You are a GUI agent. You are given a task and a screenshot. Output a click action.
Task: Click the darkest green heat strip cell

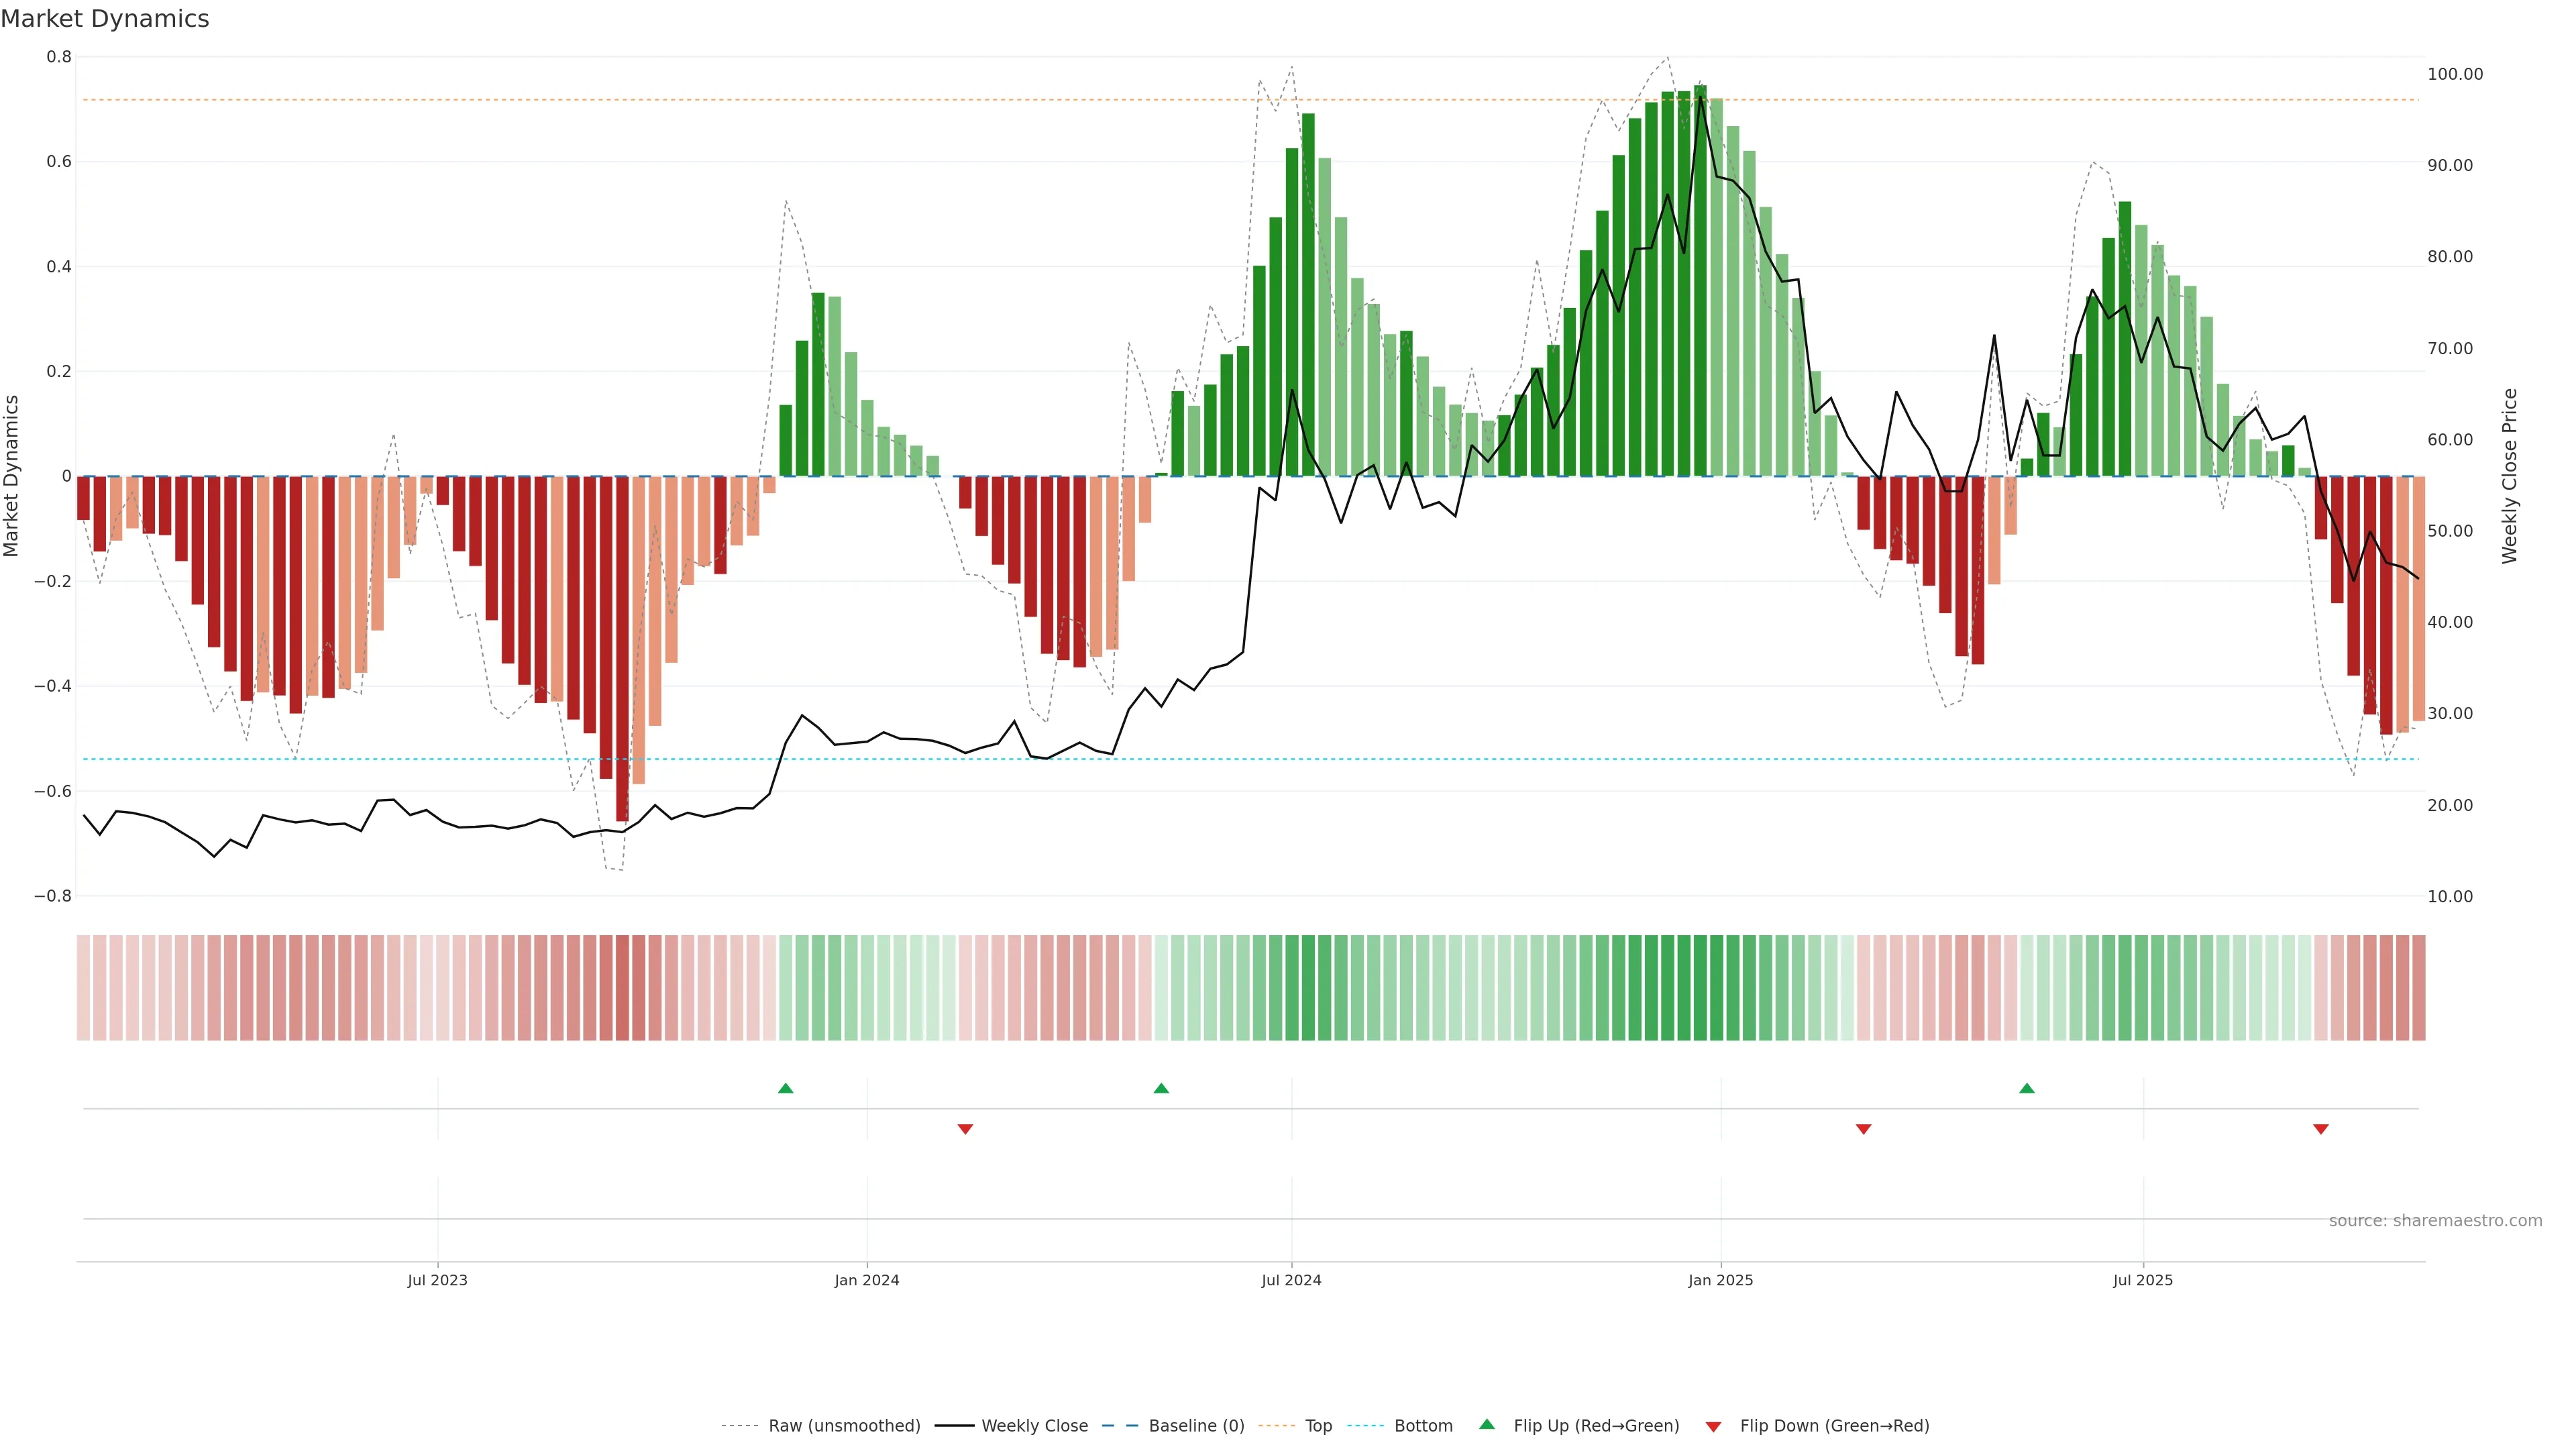[x=1700, y=988]
